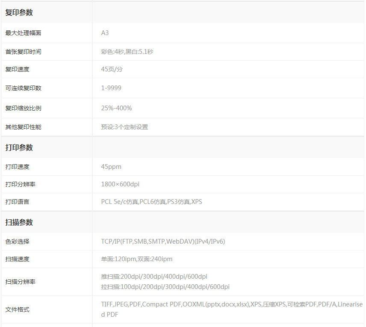Select the 复印参数 section heading
The width and height of the screenshot is (366, 327).
pos(19,12)
